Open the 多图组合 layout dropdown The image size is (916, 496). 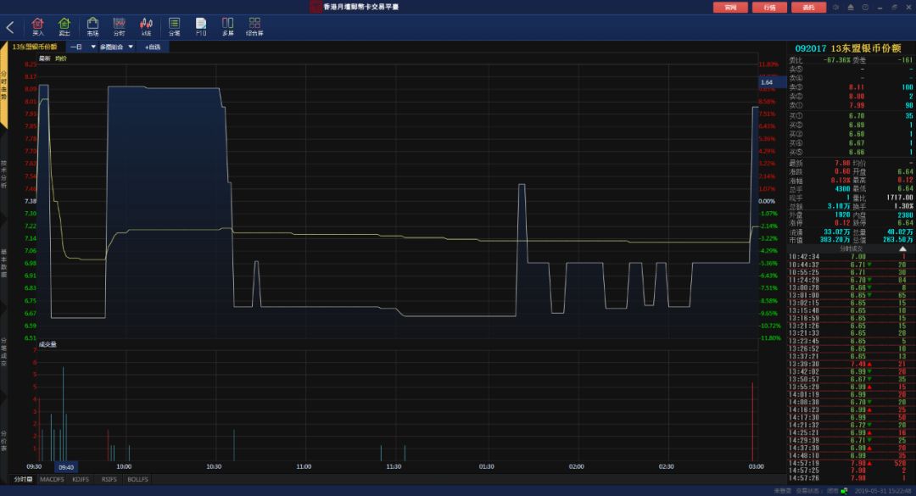[116, 47]
